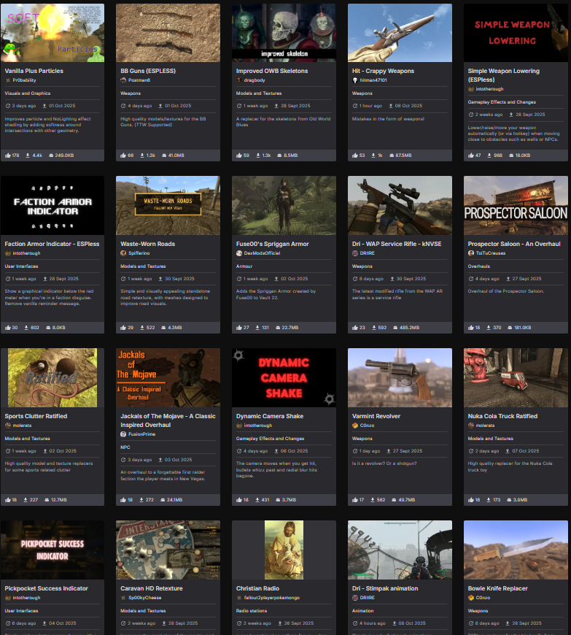The height and width of the screenshot is (635, 571).
Task: Click thumbs-up icon on Waste-Worn Roads card
Action: (x=123, y=327)
